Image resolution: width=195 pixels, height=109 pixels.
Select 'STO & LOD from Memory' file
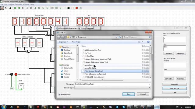(94, 77)
